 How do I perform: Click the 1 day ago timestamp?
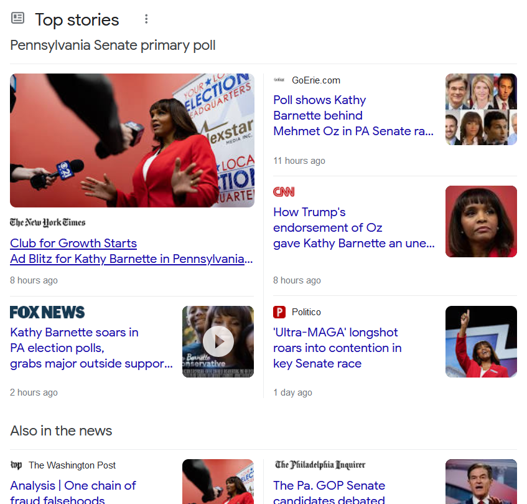click(x=292, y=392)
